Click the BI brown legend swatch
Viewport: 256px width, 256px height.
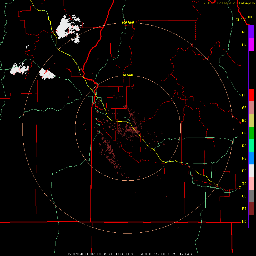[x=251, y=209]
